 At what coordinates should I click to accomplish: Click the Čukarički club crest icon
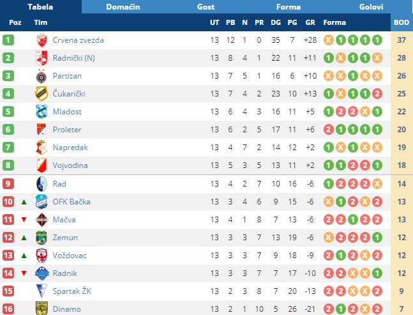coord(41,94)
